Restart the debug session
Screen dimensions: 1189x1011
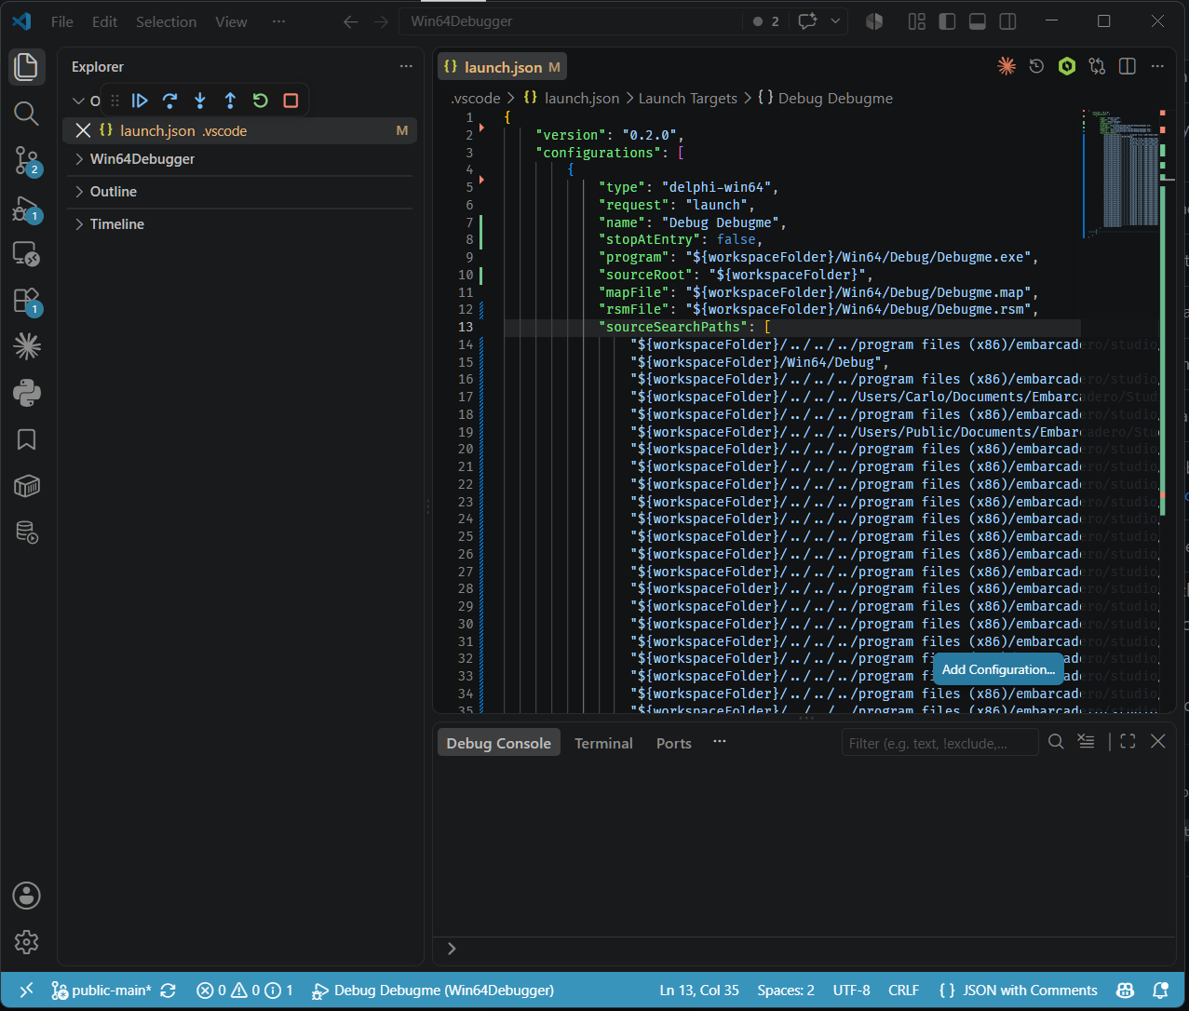[261, 101]
